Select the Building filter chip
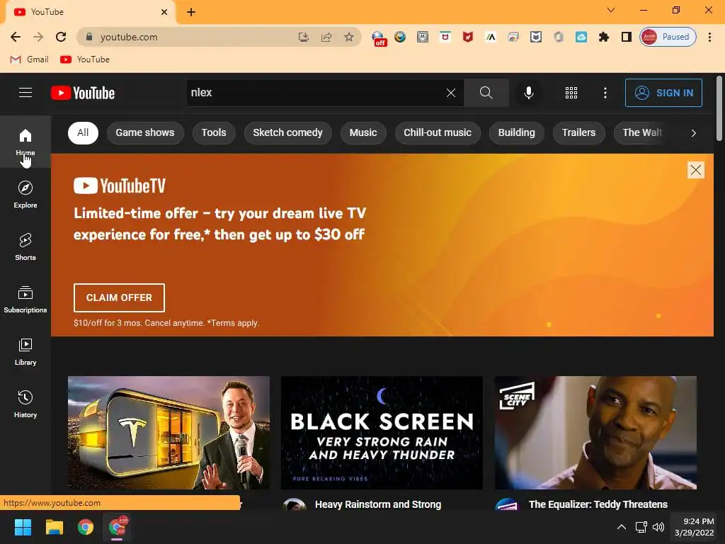Screen dimensions: 725x544 (516, 132)
